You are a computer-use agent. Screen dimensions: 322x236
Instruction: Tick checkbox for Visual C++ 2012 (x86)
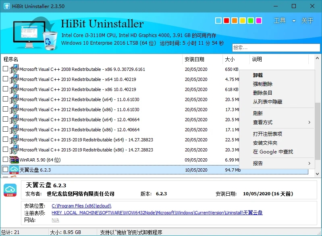(x=6, y=109)
